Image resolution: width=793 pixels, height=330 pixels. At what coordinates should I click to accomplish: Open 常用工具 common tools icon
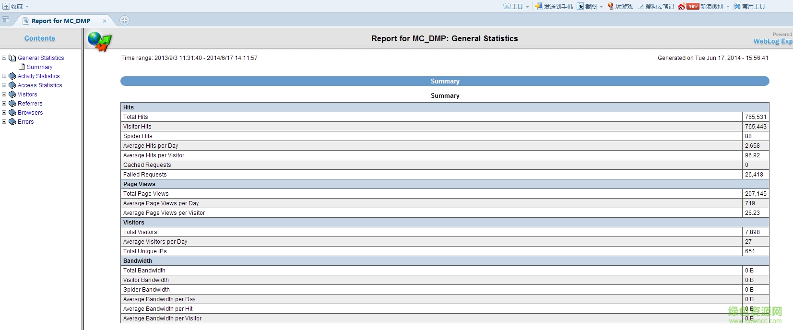[x=737, y=6]
